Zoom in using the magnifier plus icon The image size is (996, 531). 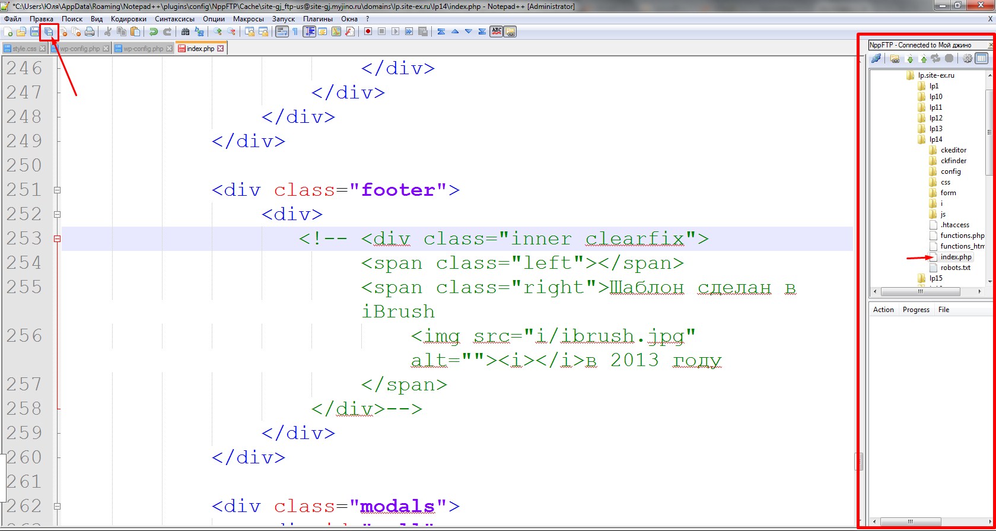[x=218, y=31]
